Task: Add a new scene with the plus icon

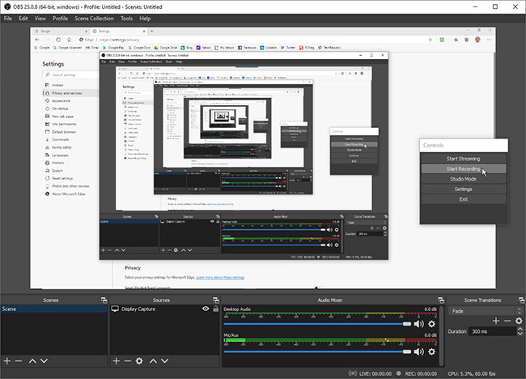Action: coord(6,360)
